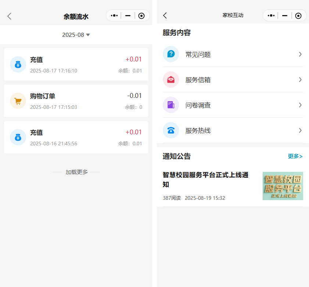Image resolution: width=309 pixels, height=287 pixels.
Task: Click the chevron on the 服务热线 row
Action: [x=300, y=130]
